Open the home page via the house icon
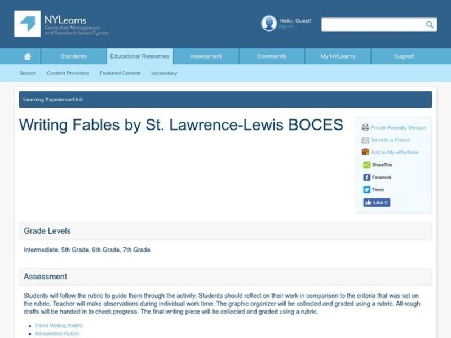451x338 pixels. click(27, 56)
